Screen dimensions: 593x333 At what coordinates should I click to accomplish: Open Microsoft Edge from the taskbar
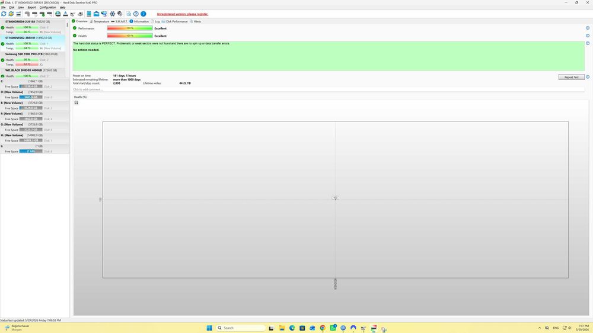pos(292,328)
